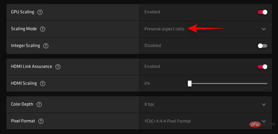Click the HDMI Scaling slider handle
Viewport: 278px width, 134px height.
(190, 84)
